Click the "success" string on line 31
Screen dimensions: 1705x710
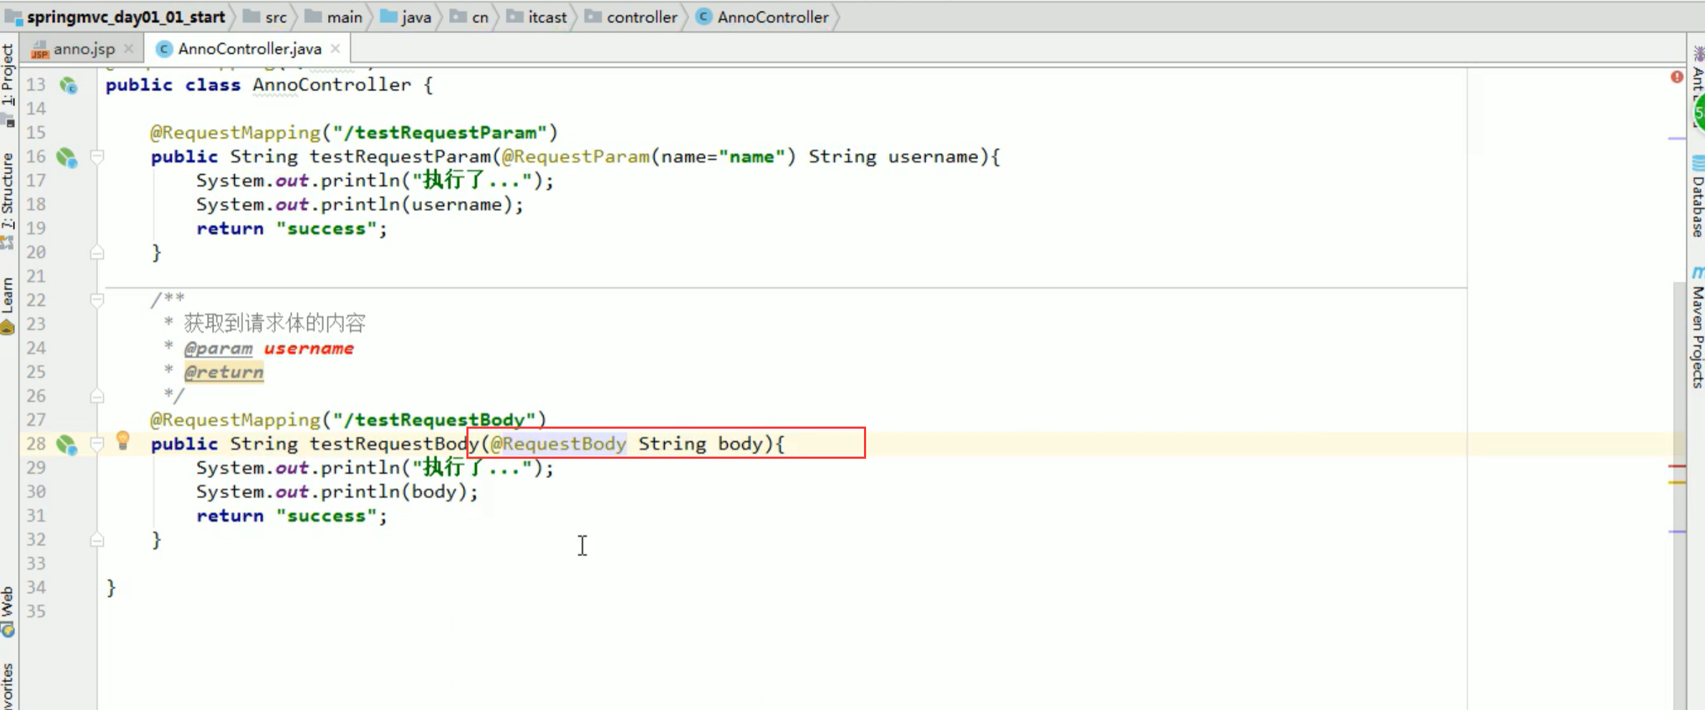click(x=326, y=516)
